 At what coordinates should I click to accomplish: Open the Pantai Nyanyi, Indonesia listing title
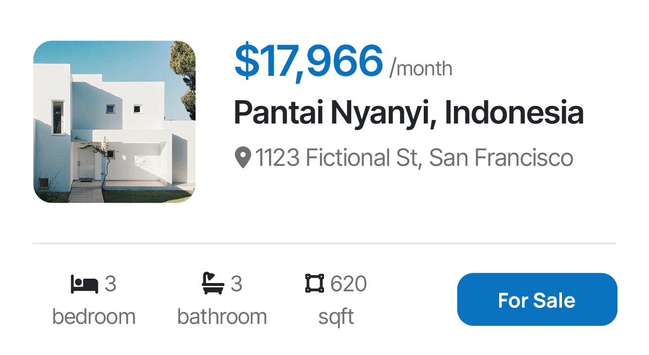409,113
